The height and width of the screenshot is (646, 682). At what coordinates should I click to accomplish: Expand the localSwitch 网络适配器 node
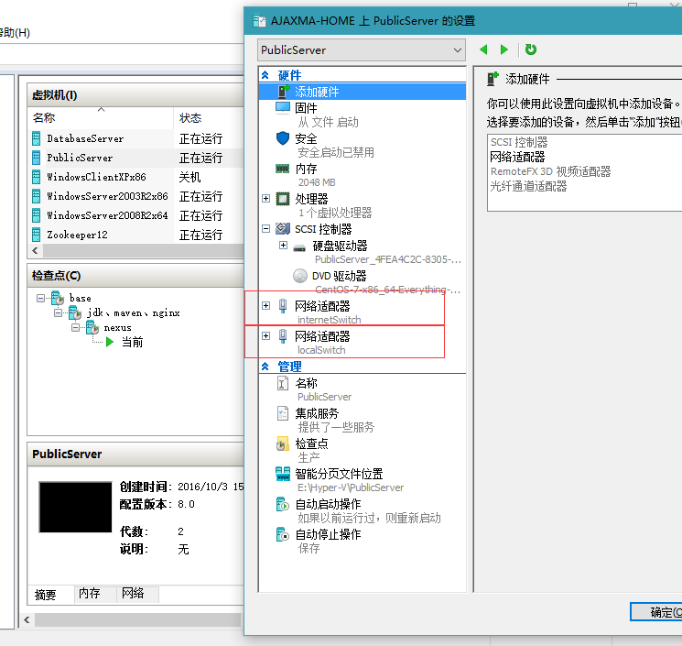click(x=265, y=335)
